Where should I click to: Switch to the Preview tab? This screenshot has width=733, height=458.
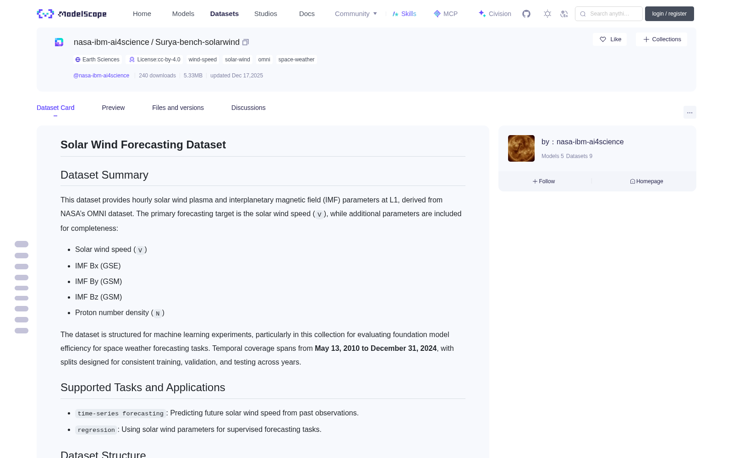click(113, 108)
